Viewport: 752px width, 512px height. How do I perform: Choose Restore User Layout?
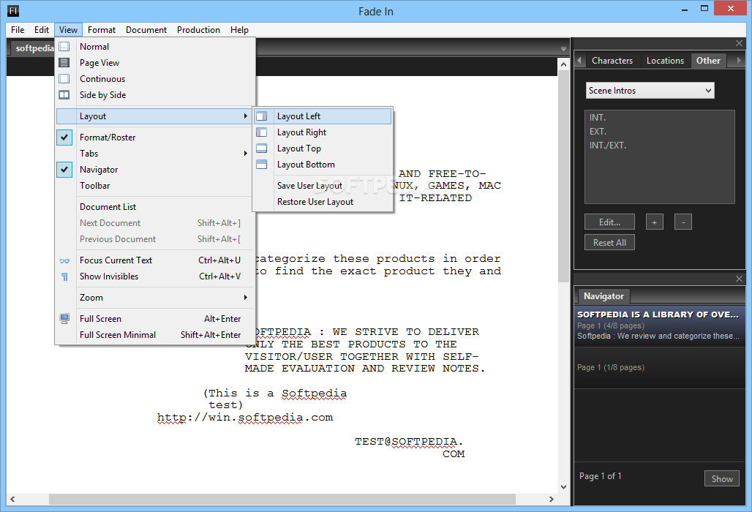[x=323, y=202]
